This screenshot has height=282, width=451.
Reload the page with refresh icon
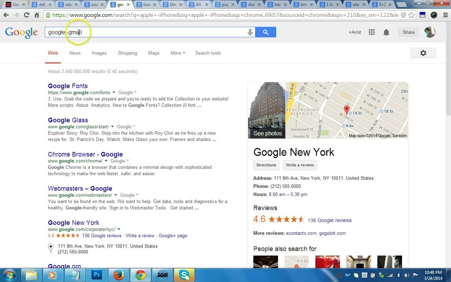(27, 15)
